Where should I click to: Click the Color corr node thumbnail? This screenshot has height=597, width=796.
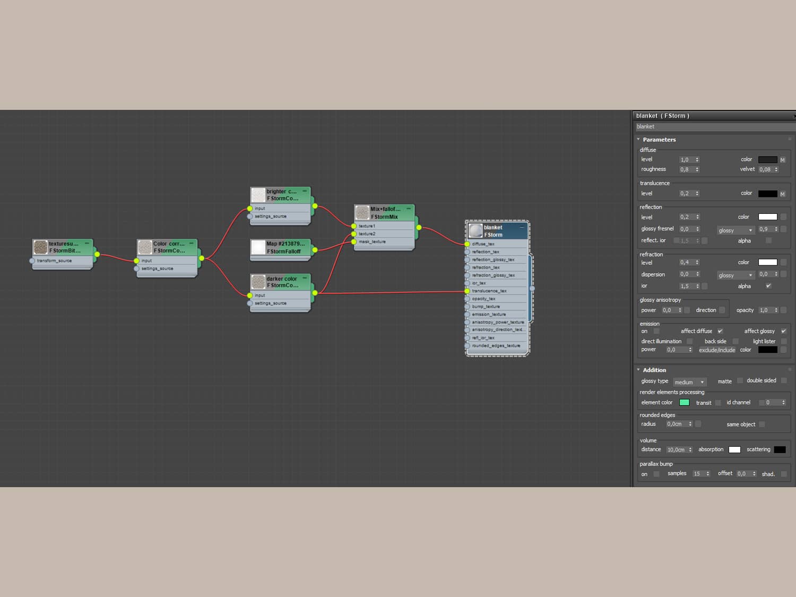point(145,247)
